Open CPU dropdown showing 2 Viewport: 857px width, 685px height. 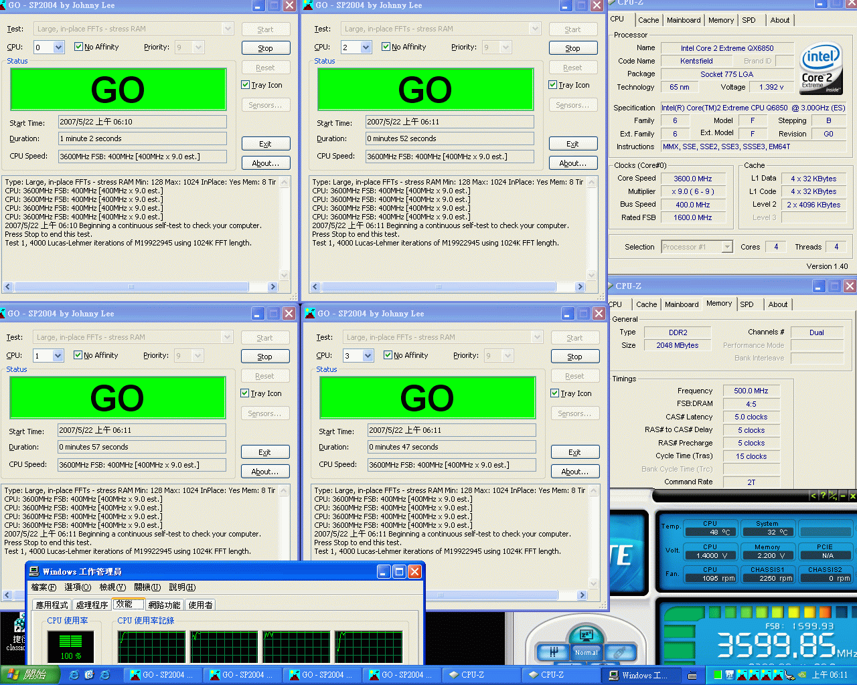[366, 47]
